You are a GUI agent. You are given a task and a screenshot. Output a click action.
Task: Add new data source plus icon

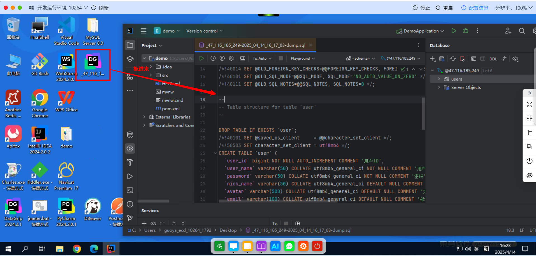pyautogui.click(x=433, y=59)
